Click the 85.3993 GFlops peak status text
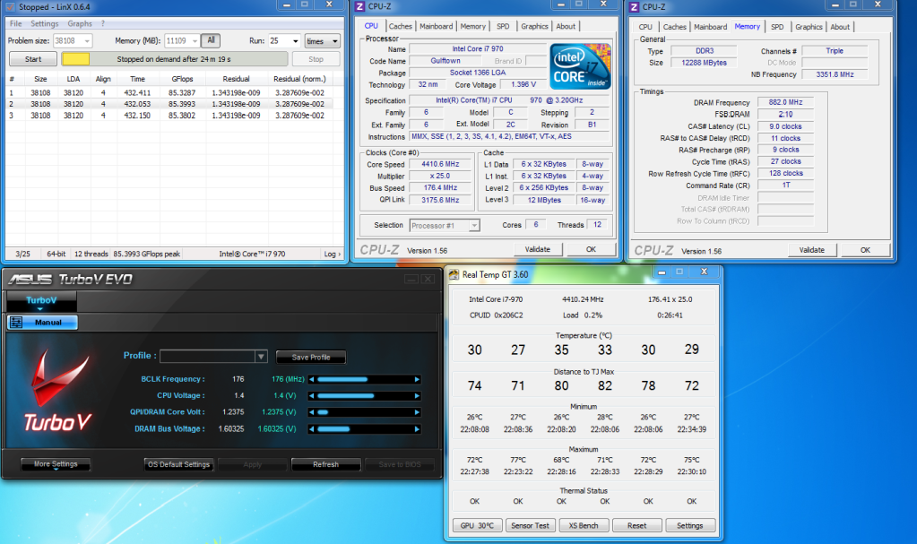This screenshot has width=917, height=544. click(147, 254)
